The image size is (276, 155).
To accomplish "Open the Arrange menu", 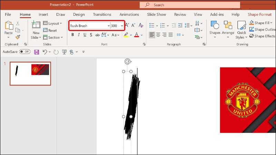I will coord(228,29).
